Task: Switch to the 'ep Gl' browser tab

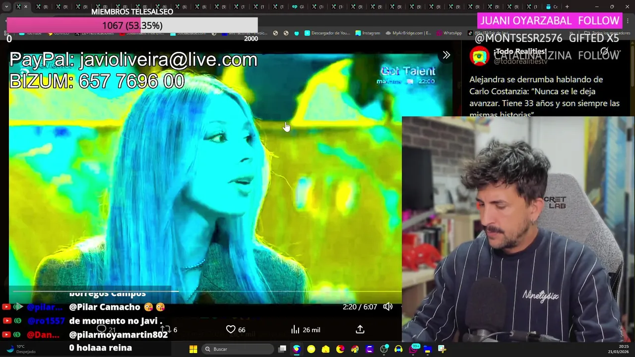Action: click(x=298, y=6)
